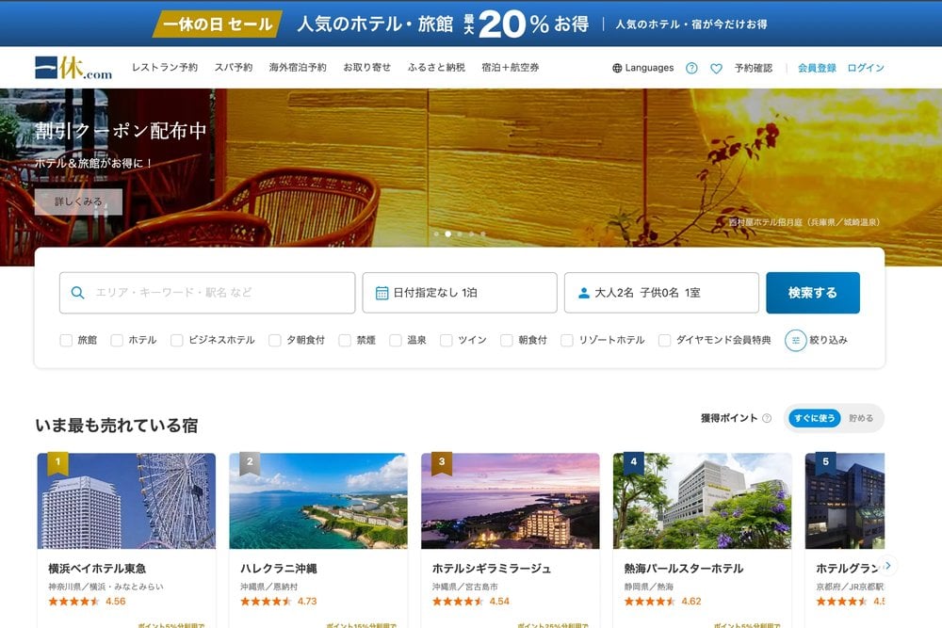The image size is (942, 628).
Task: Click rank 3 badge on ホテルシギラミラージュ
Action: point(442,463)
